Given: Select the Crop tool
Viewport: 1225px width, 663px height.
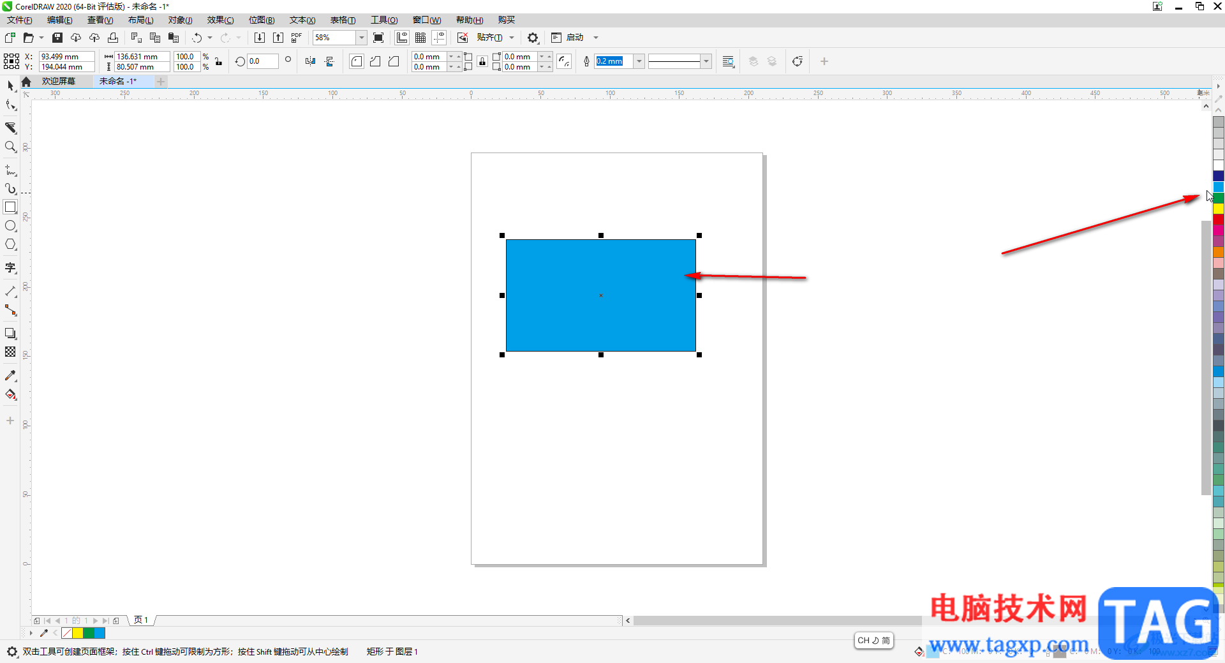Looking at the screenshot, I should (x=10, y=128).
